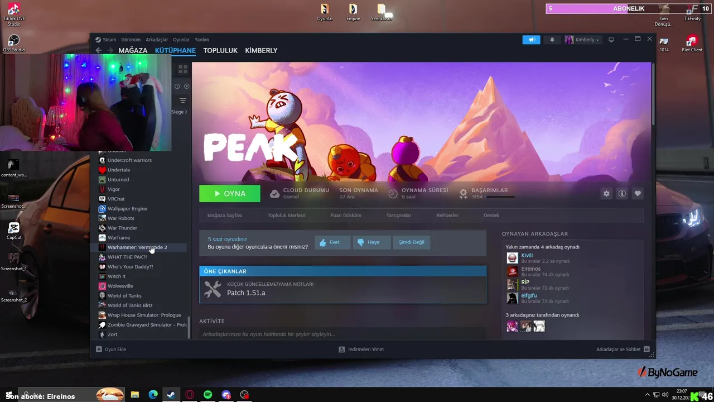Add PEAK to favorites heart icon
The width and height of the screenshot is (714, 402).
[638, 193]
